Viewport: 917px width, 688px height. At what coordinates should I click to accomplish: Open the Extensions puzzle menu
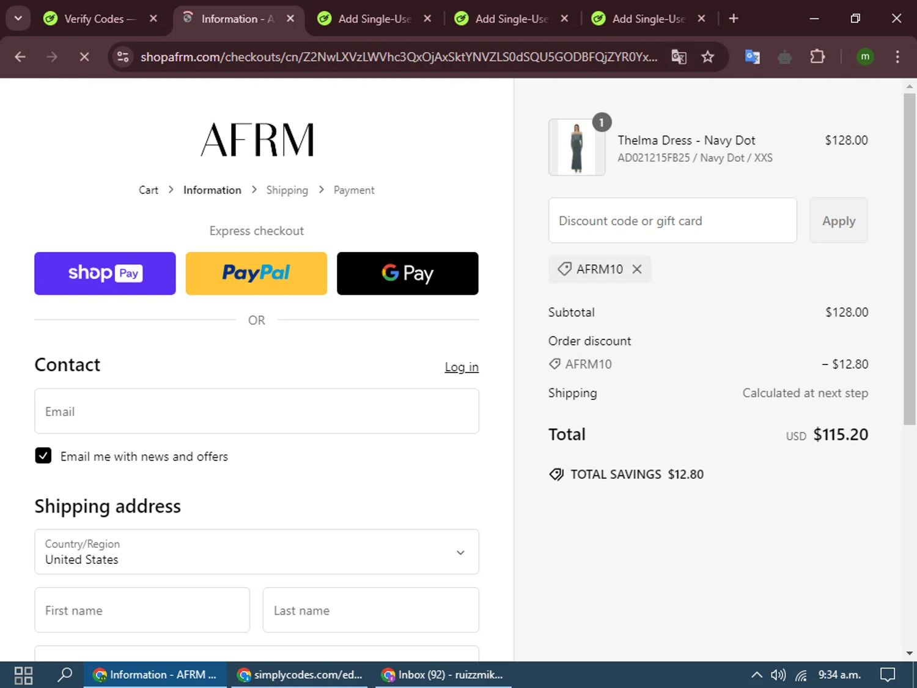point(817,57)
